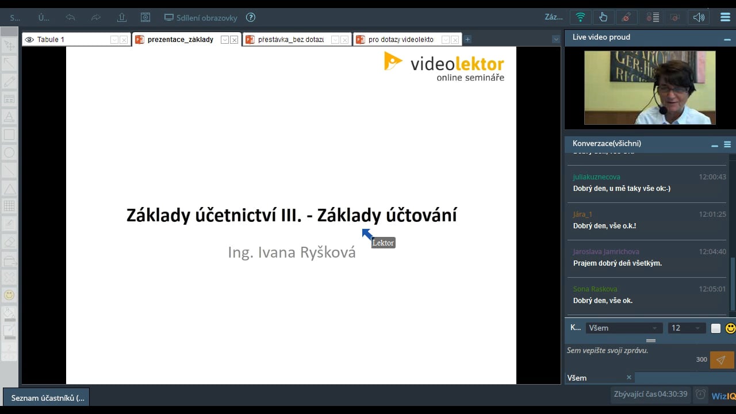Open the Konverzace panel options menu

727,145
